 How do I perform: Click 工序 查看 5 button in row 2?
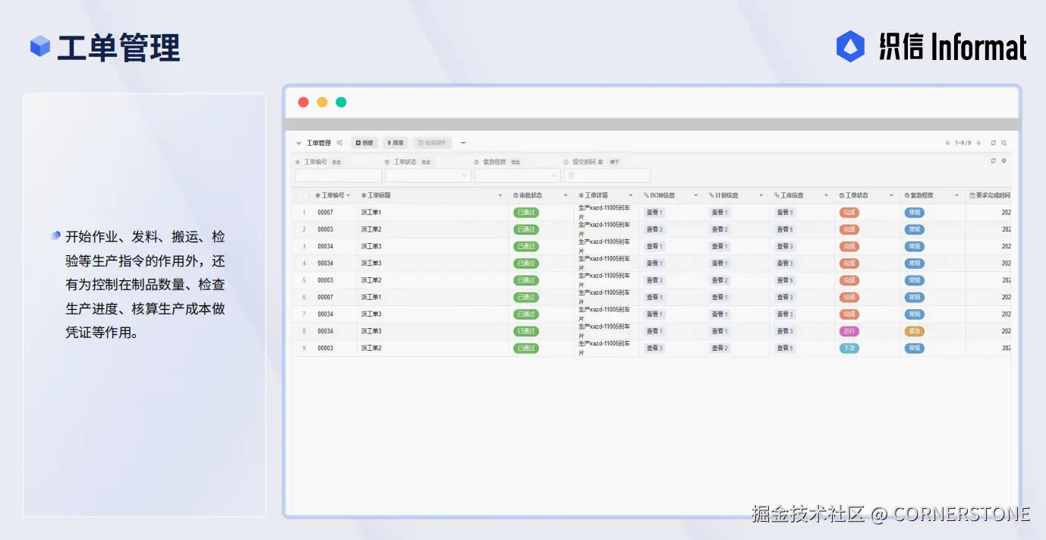click(x=785, y=229)
